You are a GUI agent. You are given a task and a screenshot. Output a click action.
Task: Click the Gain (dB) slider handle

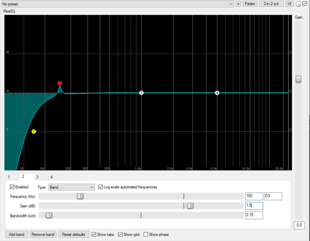tap(190, 206)
